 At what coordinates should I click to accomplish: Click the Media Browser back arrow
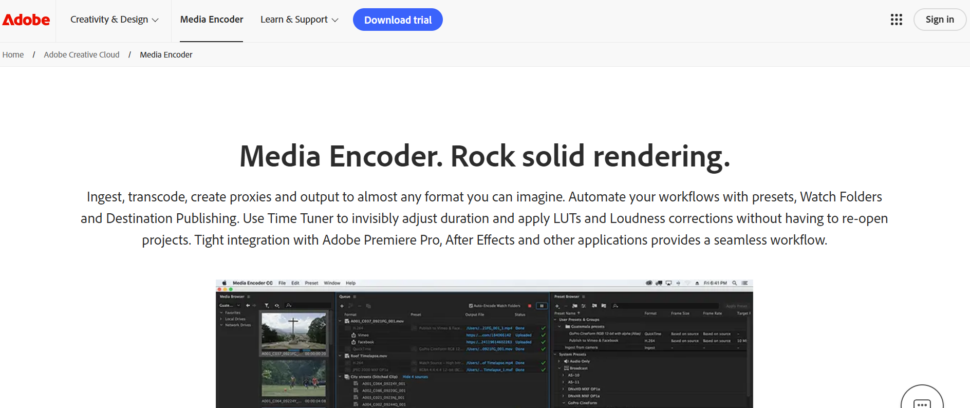248,305
